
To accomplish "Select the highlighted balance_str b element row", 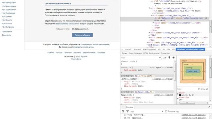I will 165,19.
